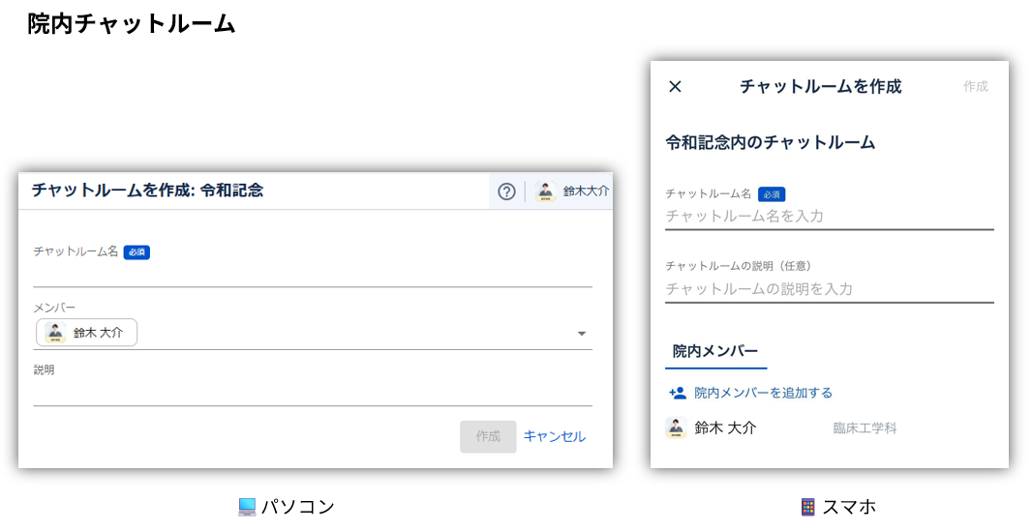Screen dimensions: 1032x530
Task: Close smartphone chat room creation screen with X
Action: pos(675,86)
